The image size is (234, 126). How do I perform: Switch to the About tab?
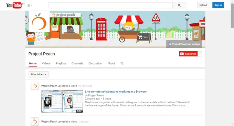point(111,63)
